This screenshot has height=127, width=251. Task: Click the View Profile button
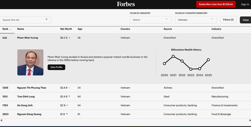pos(56,67)
